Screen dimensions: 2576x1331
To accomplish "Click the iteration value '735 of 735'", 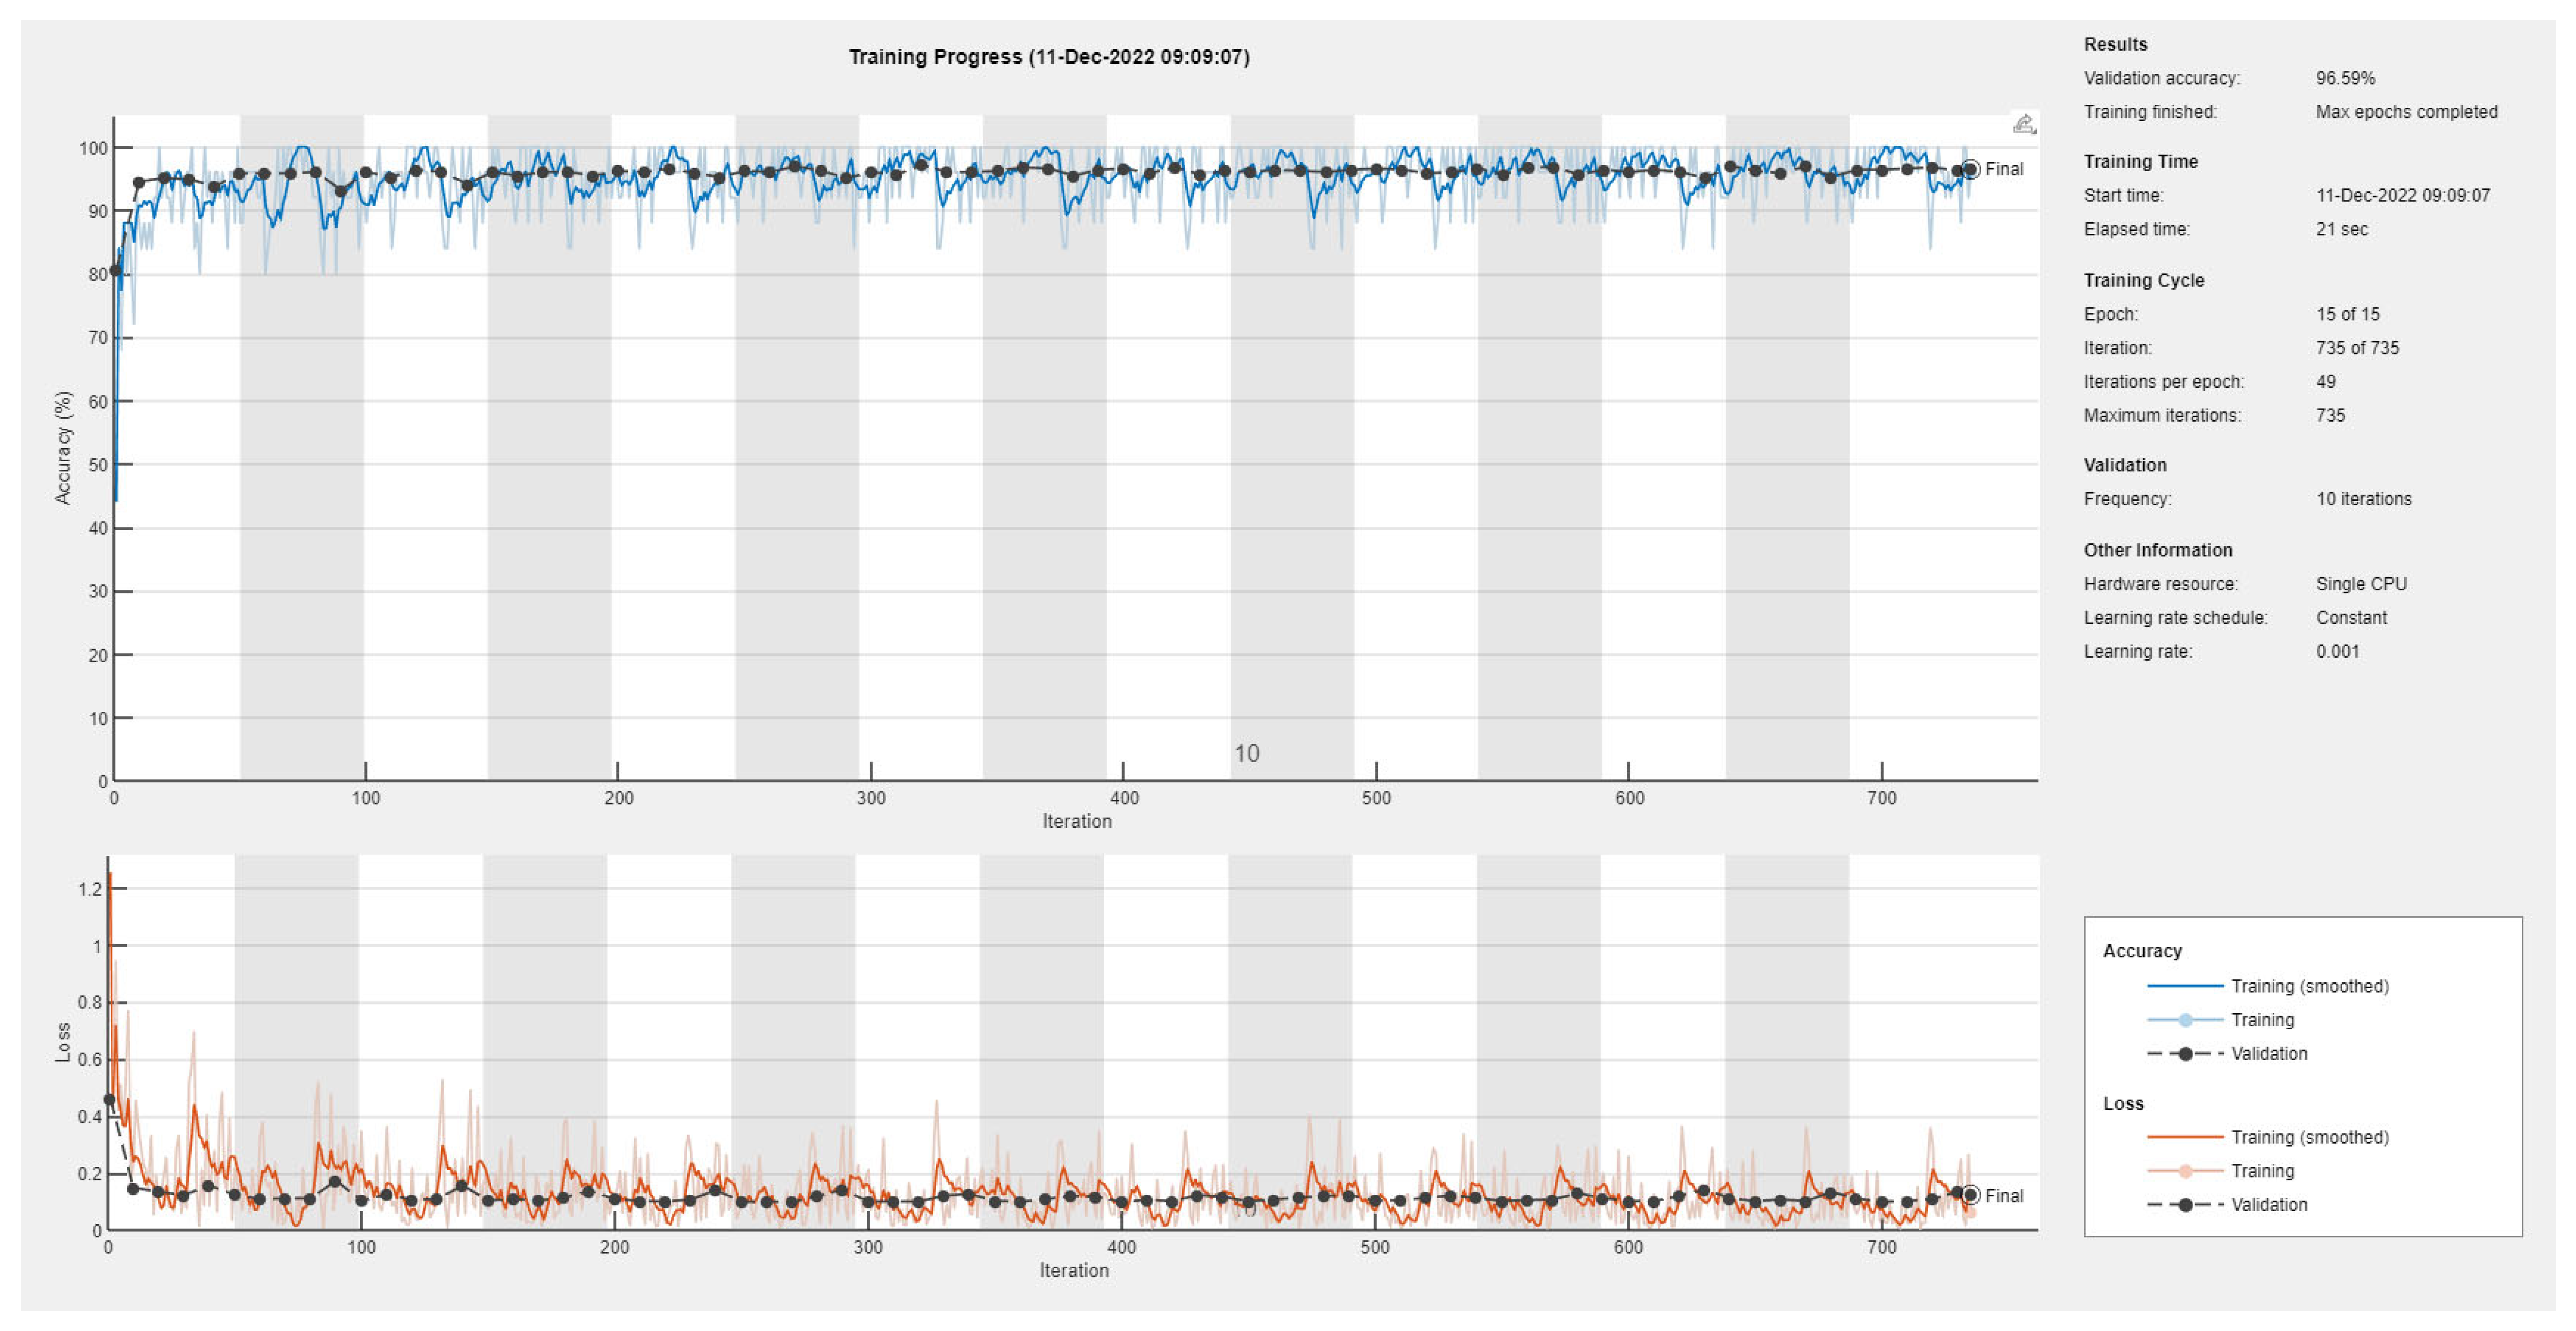I will pyautogui.click(x=2357, y=348).
